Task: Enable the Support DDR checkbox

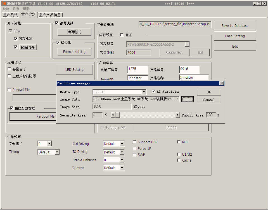Action: [135, 142]
